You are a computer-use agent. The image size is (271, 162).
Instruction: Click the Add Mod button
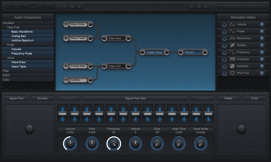(x=202, y=98)
